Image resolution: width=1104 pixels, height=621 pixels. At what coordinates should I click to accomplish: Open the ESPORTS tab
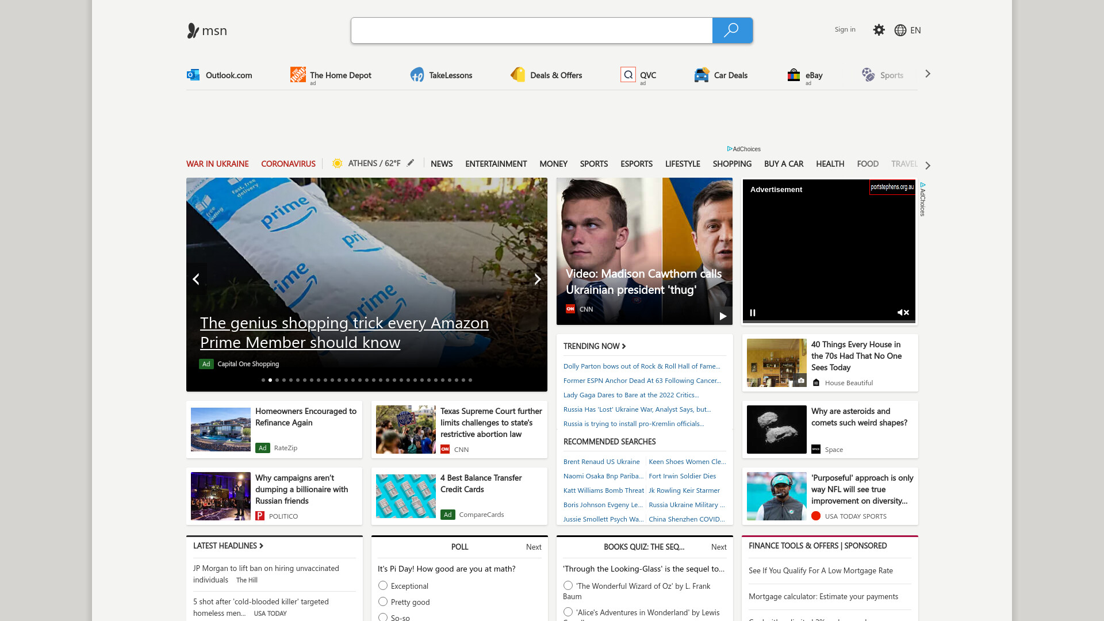(637, 164)
